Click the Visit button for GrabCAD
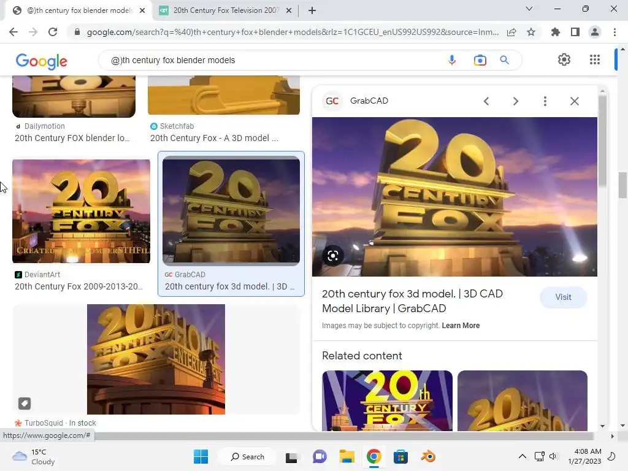This screenshot has height=471, width=628. tap(563, 297)
